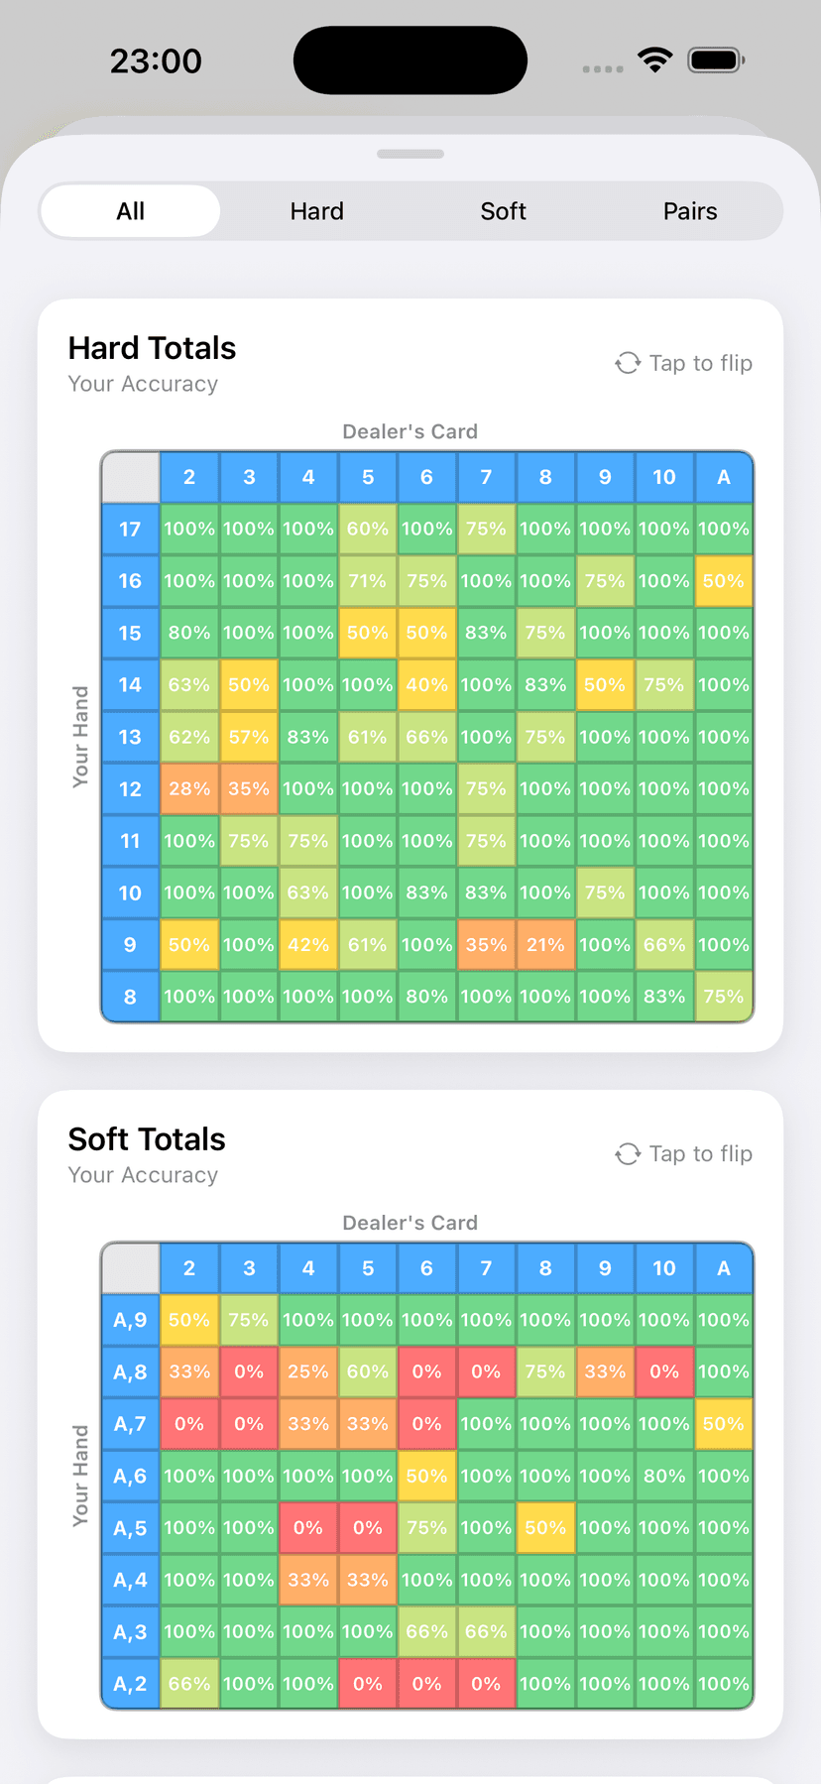This screenshot has width=821, height=1784.
Task: Open the Pairs tab
Action: 690,211
